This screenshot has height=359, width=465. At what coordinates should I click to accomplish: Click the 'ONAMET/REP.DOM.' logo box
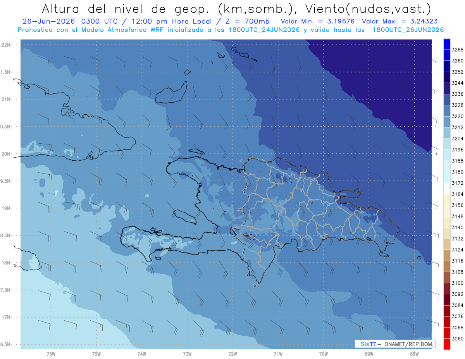click(395, 344)
